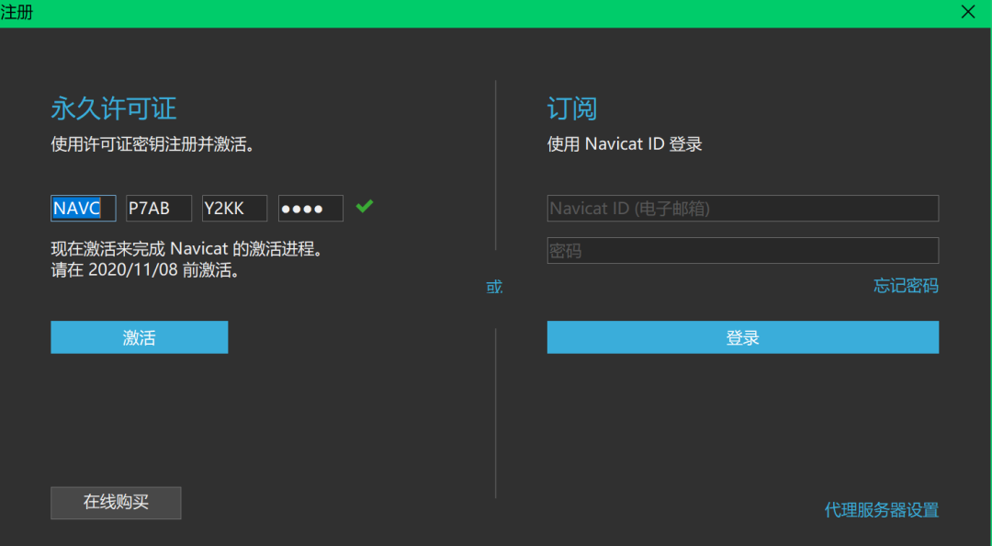Open the 代理服务器设置 proxy settings link
Image resolution: width=992 pixels, height=546 pixels.
(x=881, y=510)
